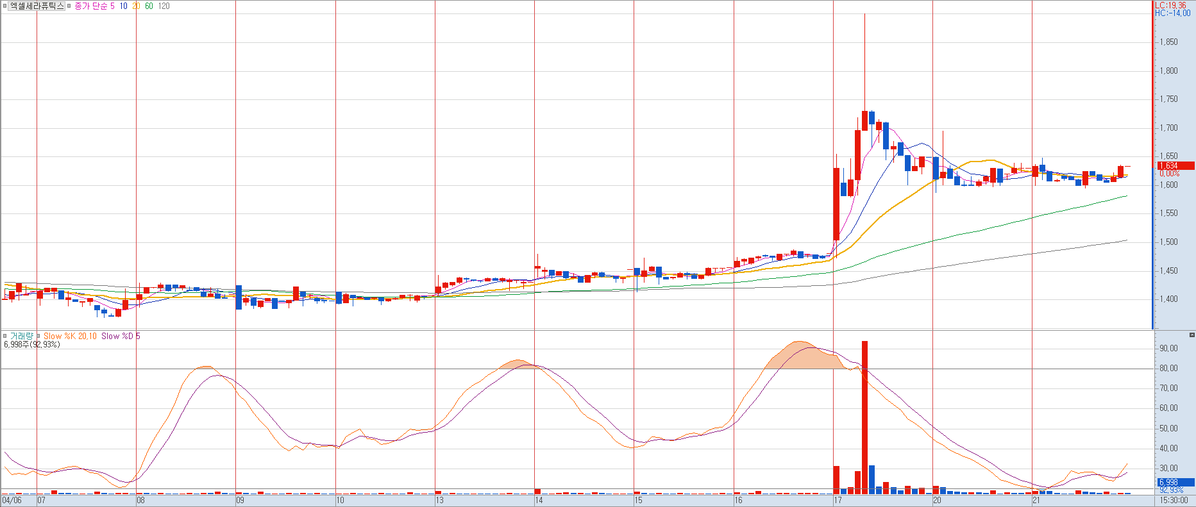
Task: Click the 16 date marker on time axis
Action: point(738,500)
